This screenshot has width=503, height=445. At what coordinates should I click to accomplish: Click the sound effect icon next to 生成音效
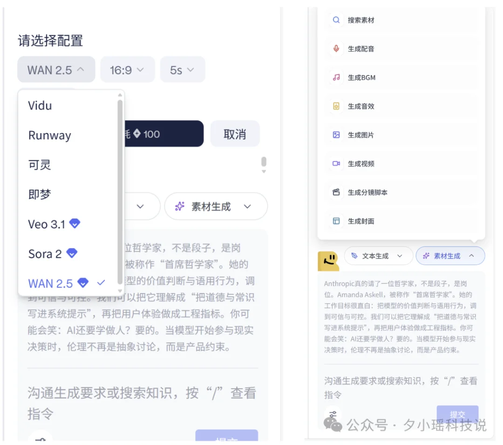[x=336, y=106]
